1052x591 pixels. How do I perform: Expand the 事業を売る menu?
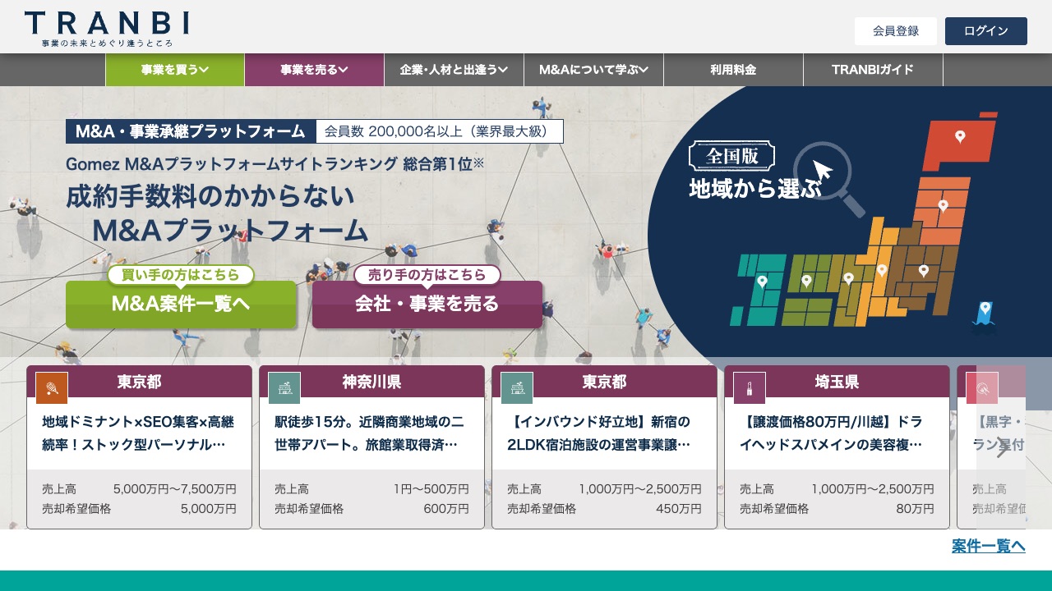point(315,70)
